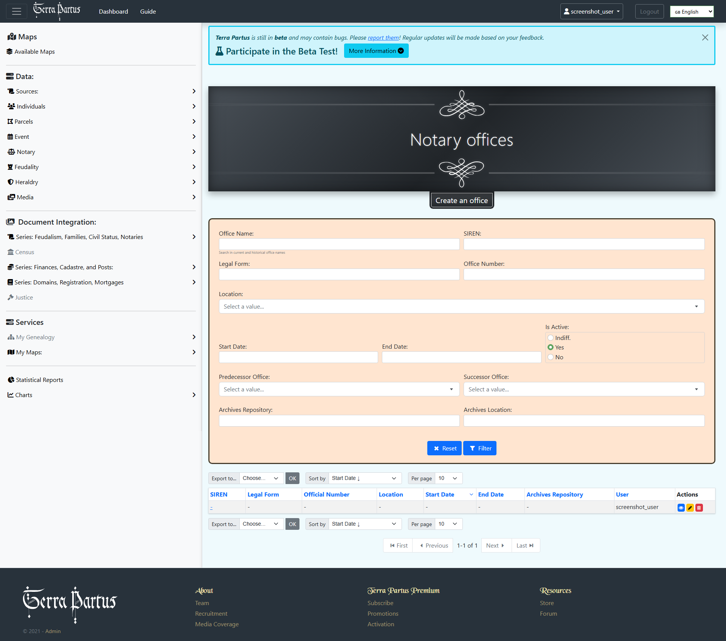Sort the table by the Start Date column header
Screen dimensions: 726x641
[439, 494]
